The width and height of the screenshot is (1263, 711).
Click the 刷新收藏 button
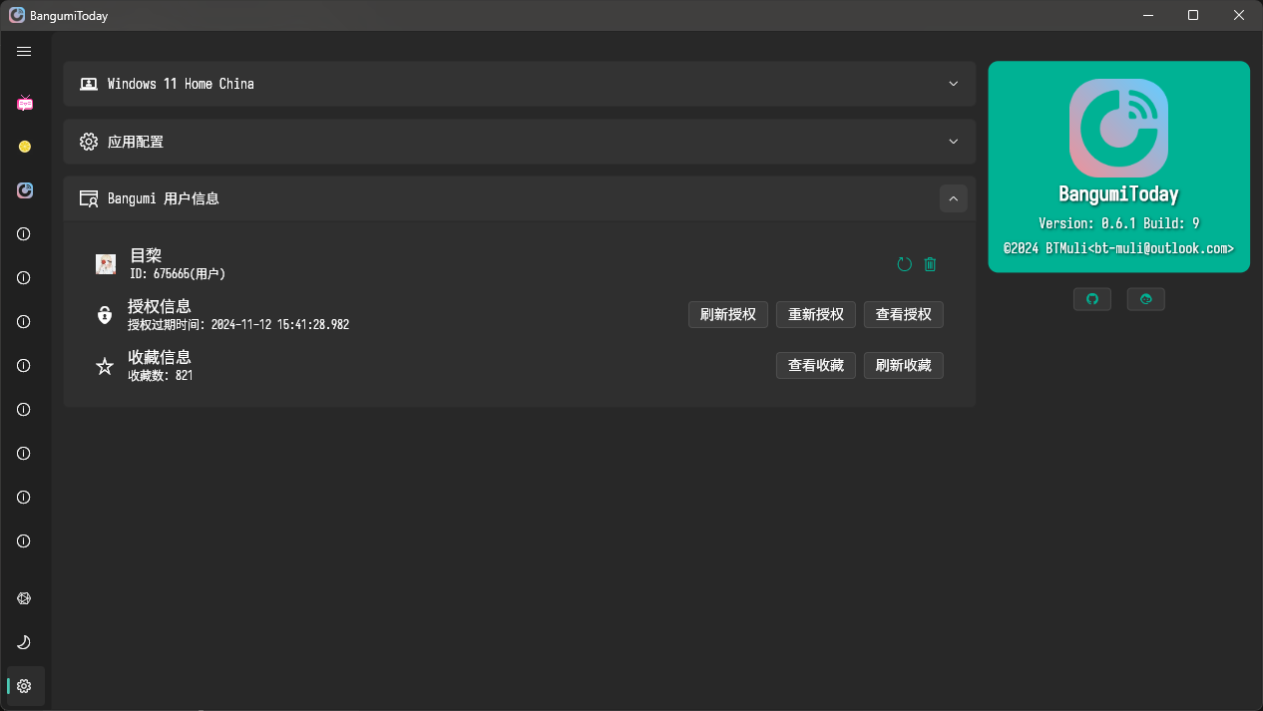(904, 366)
